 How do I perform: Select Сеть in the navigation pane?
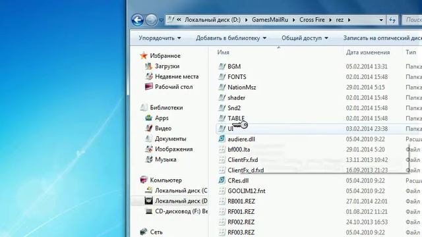156,232
